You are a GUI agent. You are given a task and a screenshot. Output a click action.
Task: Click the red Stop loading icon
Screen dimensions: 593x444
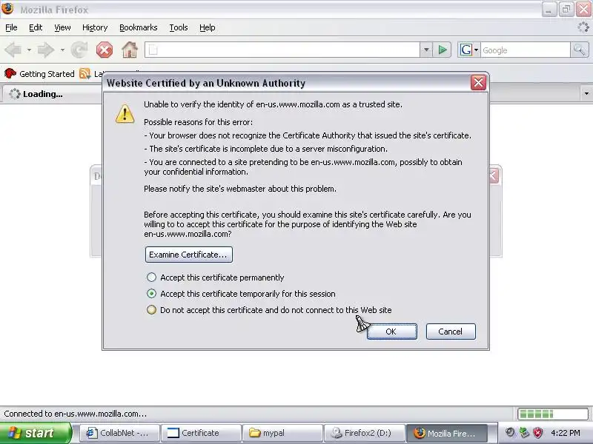(105, 50)
